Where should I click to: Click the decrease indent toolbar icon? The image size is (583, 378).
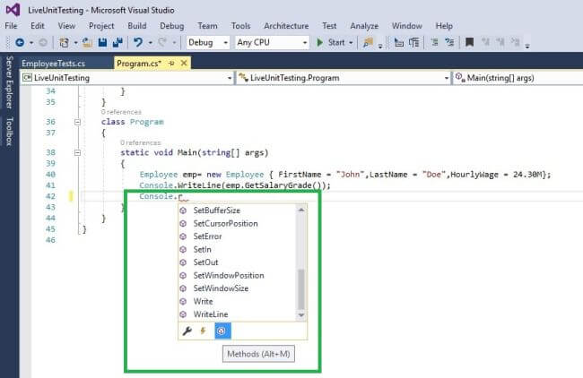pyautogui.click(x=399, y=43)
